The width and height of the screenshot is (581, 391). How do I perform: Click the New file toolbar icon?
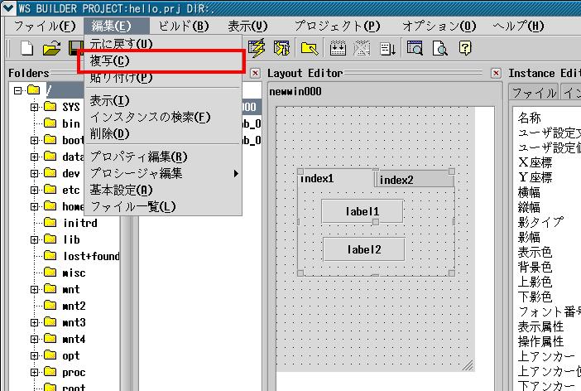[26, 48]
